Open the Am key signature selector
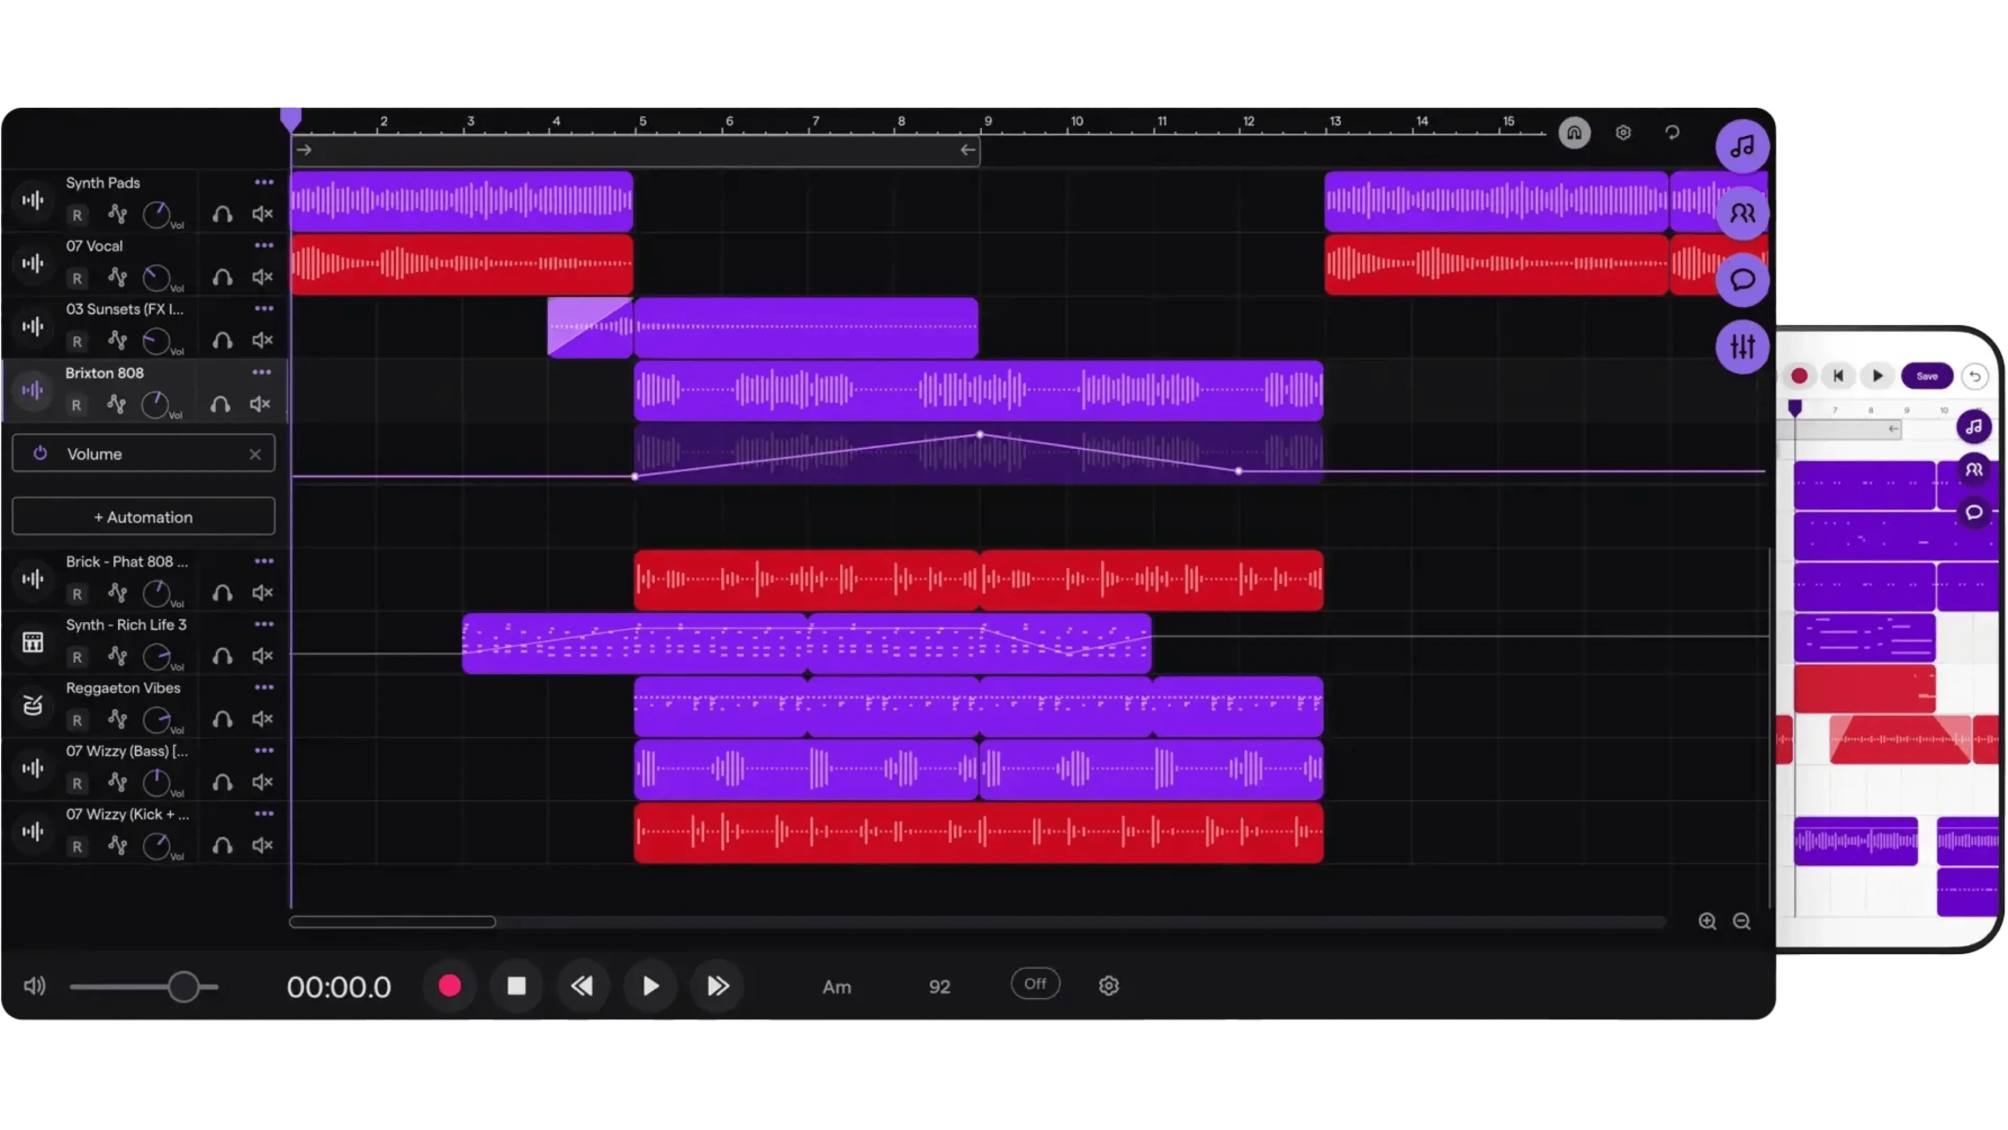The image size is (2008, 1130). (837, 986)
